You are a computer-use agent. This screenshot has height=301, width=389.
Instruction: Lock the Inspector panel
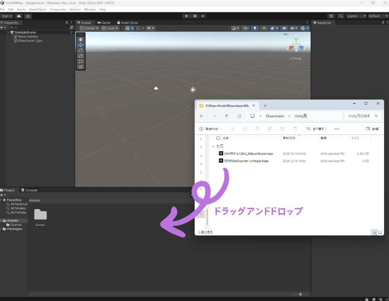pyautogui.click(x=383, y=22)
